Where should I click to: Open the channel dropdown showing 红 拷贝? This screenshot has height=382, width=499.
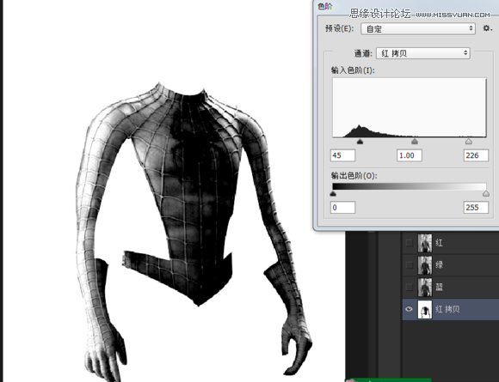[x=423, y=53]
